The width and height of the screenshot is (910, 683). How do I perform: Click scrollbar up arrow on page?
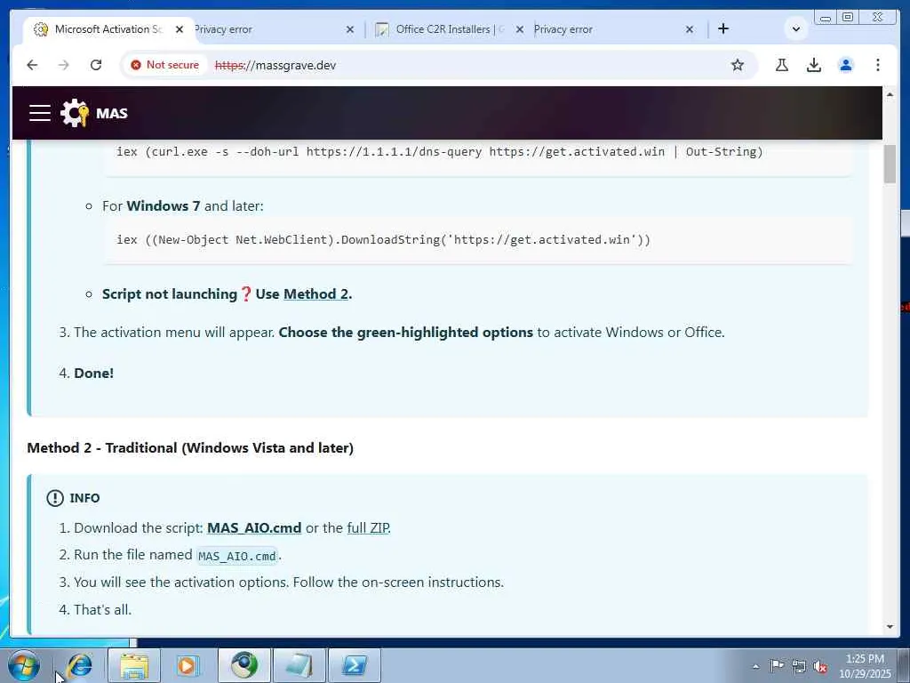click(890, 94)
